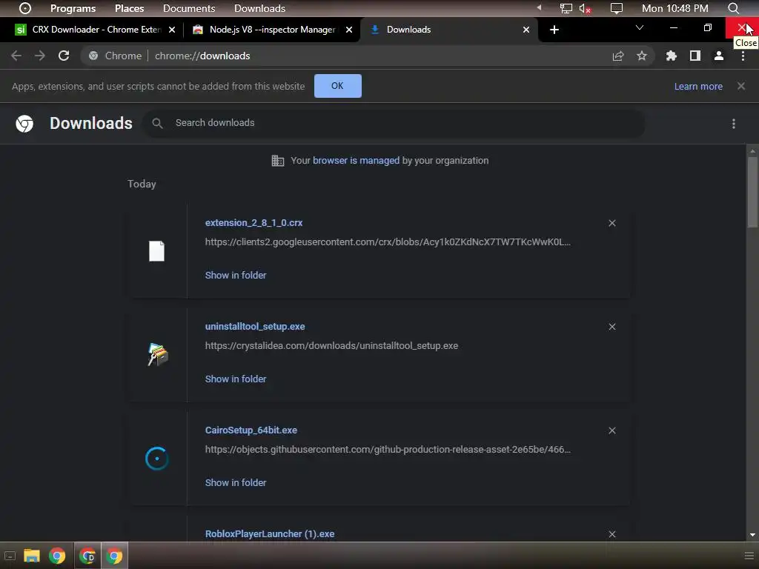759x569 pixels.
Task: Click the githubusercontent source URL
Action: [388, 450]
